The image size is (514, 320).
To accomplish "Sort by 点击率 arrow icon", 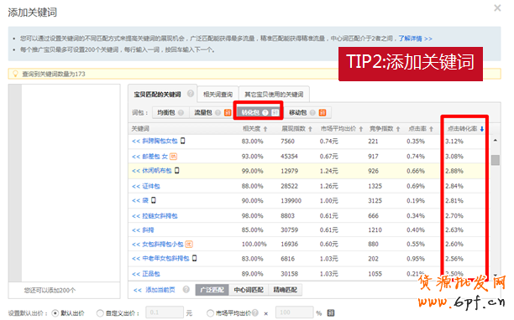I will coord(432,129).
